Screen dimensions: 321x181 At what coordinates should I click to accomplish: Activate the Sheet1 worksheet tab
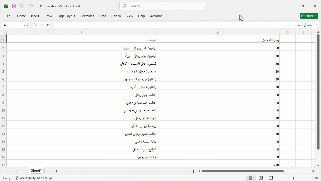point(36,171)
